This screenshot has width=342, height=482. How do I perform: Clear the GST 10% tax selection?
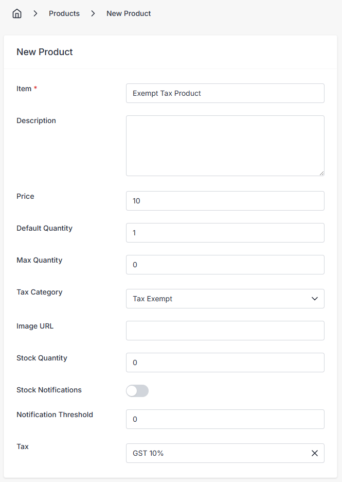pyautogui.click(x=315, y=453)
